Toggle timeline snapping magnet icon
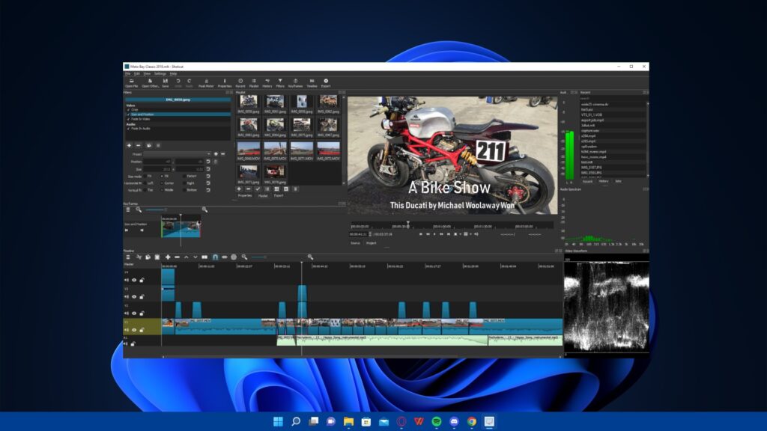 (x=215, y=257)
